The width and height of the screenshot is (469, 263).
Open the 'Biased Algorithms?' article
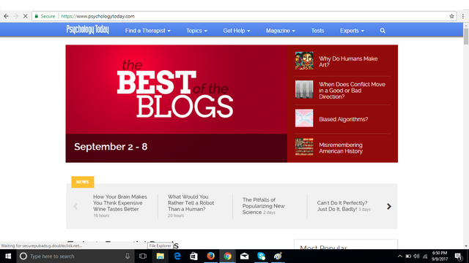pyautogui.click(x=344, y=119)
